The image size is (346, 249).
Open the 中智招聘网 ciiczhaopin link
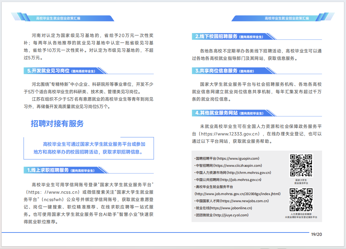click(x=238, y=165)
